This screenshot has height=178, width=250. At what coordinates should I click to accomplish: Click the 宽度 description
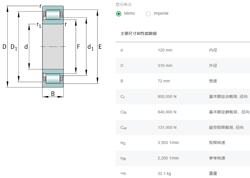point(213,81)
